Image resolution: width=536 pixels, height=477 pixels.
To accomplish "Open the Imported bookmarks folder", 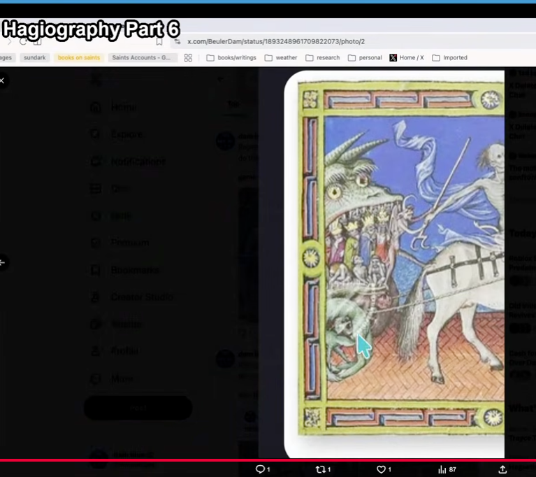I will coord(450,58).
